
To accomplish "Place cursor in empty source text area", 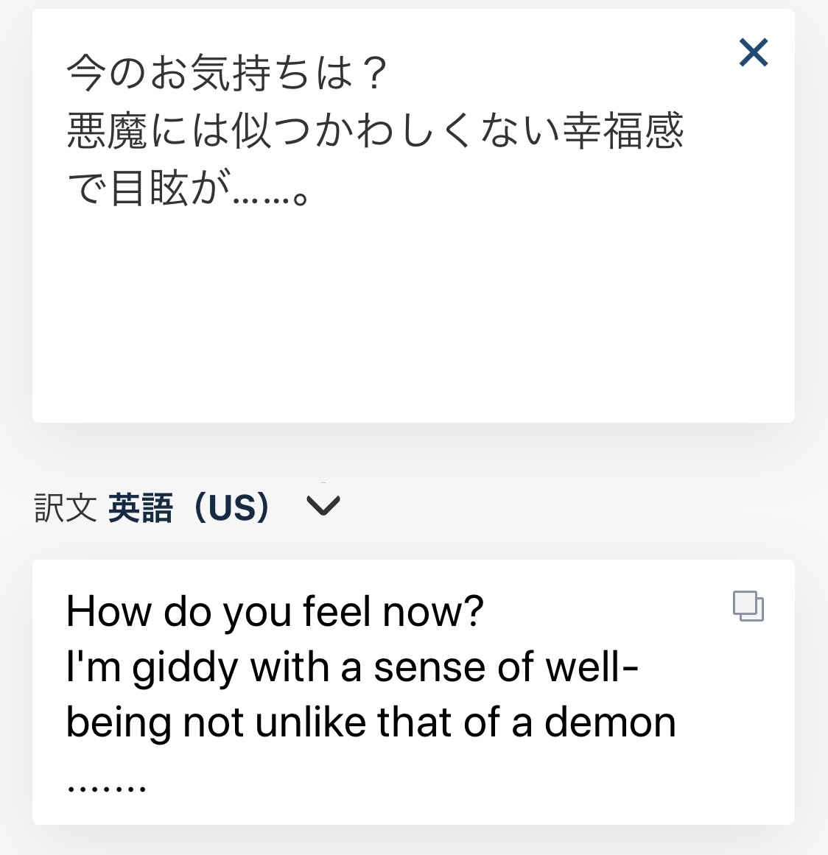I will point(413,317).
